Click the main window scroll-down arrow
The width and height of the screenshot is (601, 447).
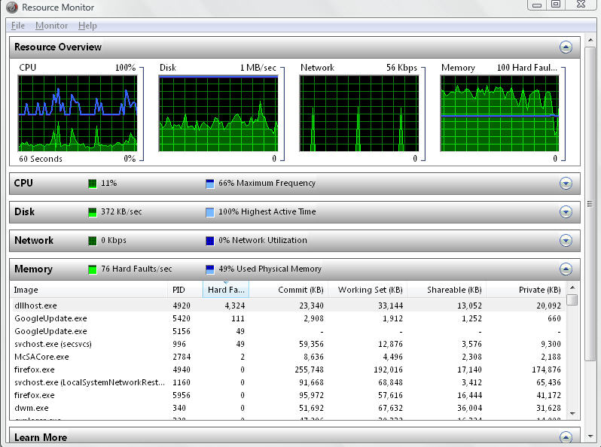tap(590, 436)
